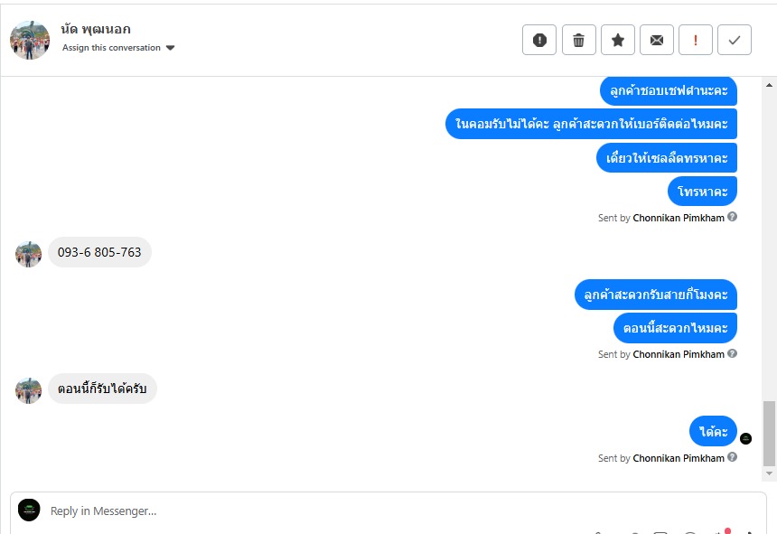Click help icon below the ตอนนี้สะดวกไหมคะ message

[x=733, y=353]
